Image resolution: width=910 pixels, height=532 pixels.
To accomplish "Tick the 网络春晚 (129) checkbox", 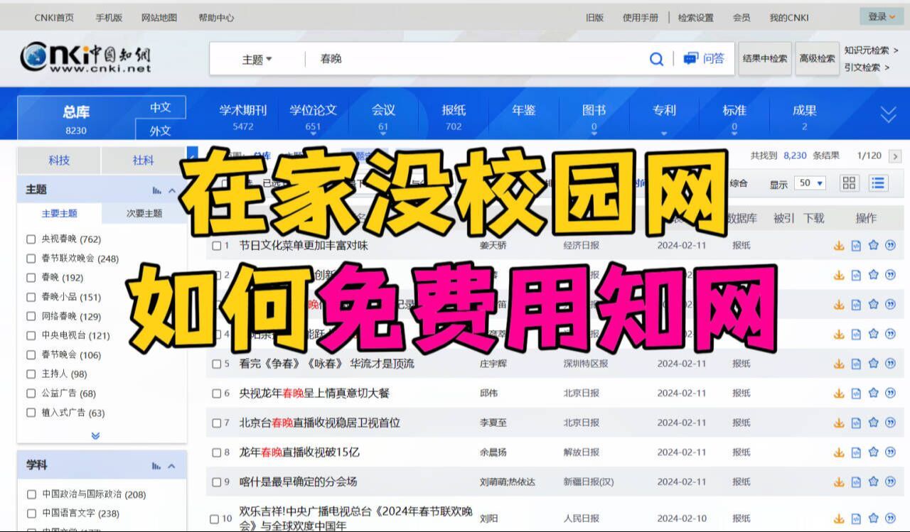I will coord(31,316).
